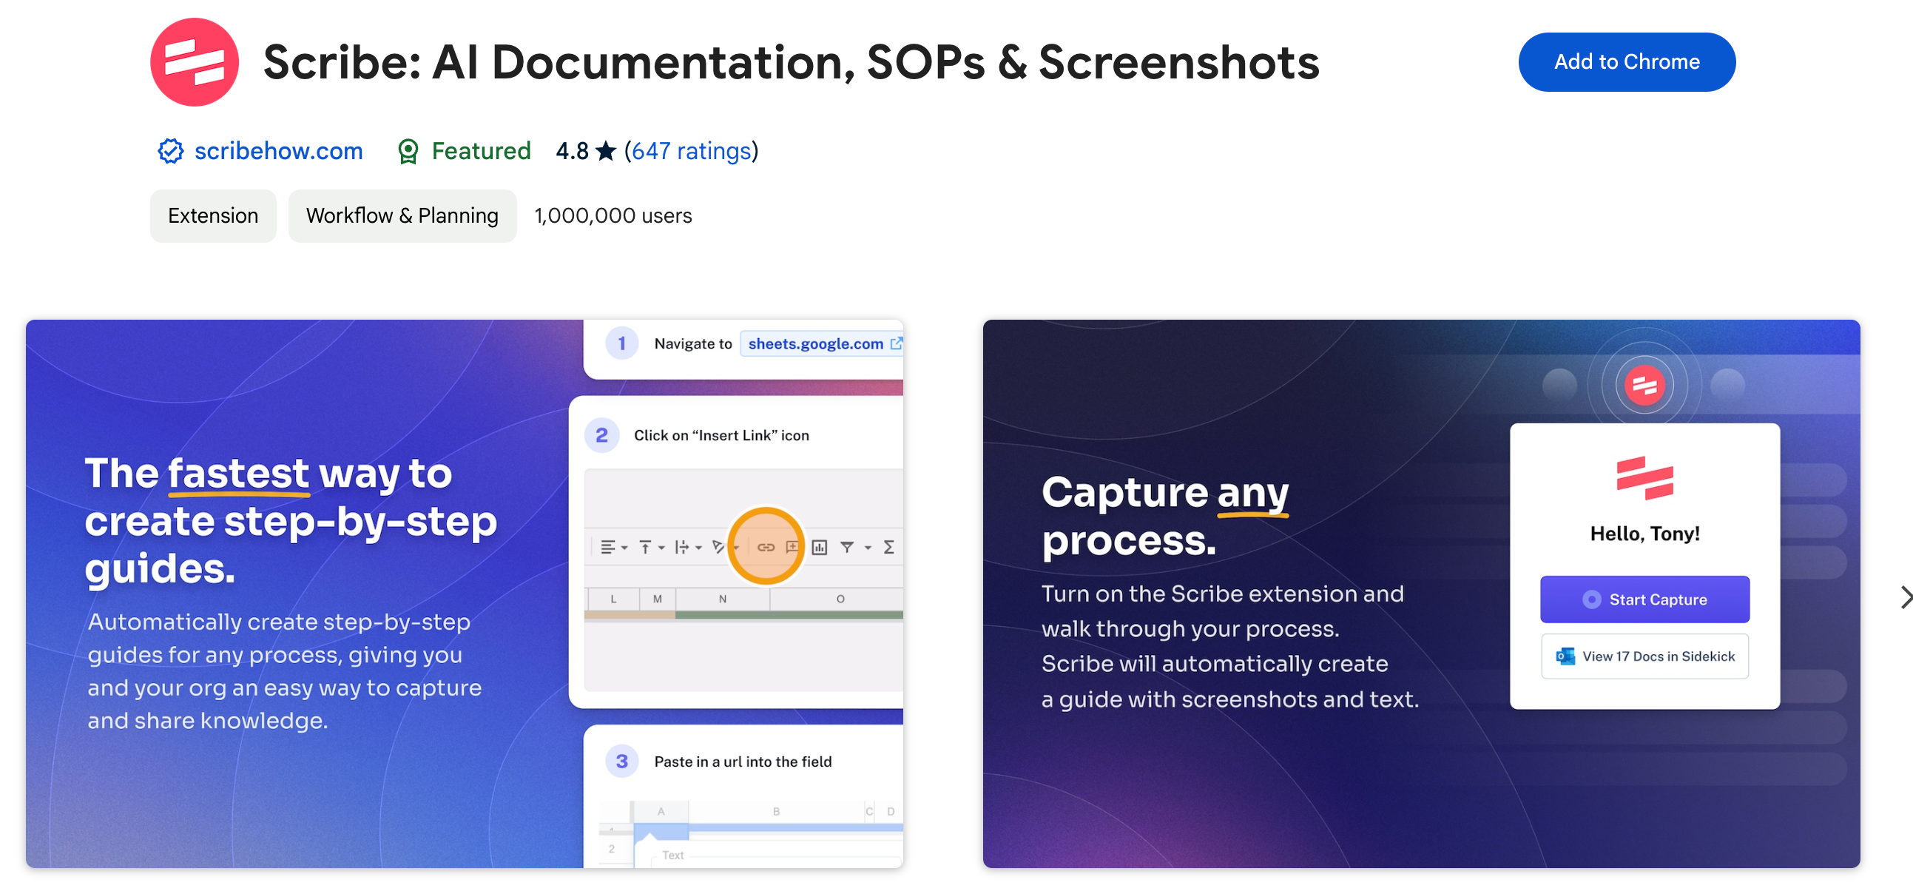This screenshot has height=894, width=1913.
Task: Select the Extension category chip
Action: click(213, 215)
